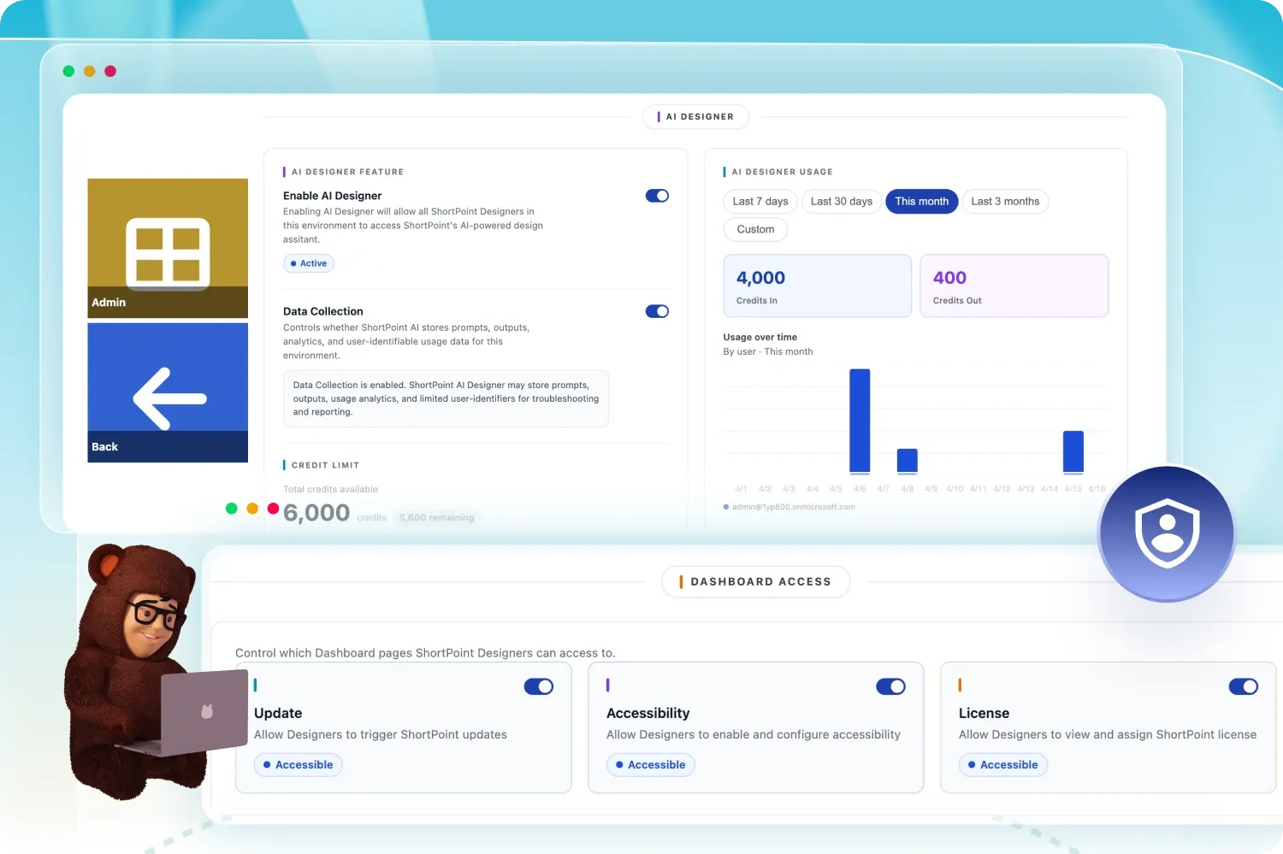
Task: Click the usage bar at 4/15
Action: [1073, 451]
